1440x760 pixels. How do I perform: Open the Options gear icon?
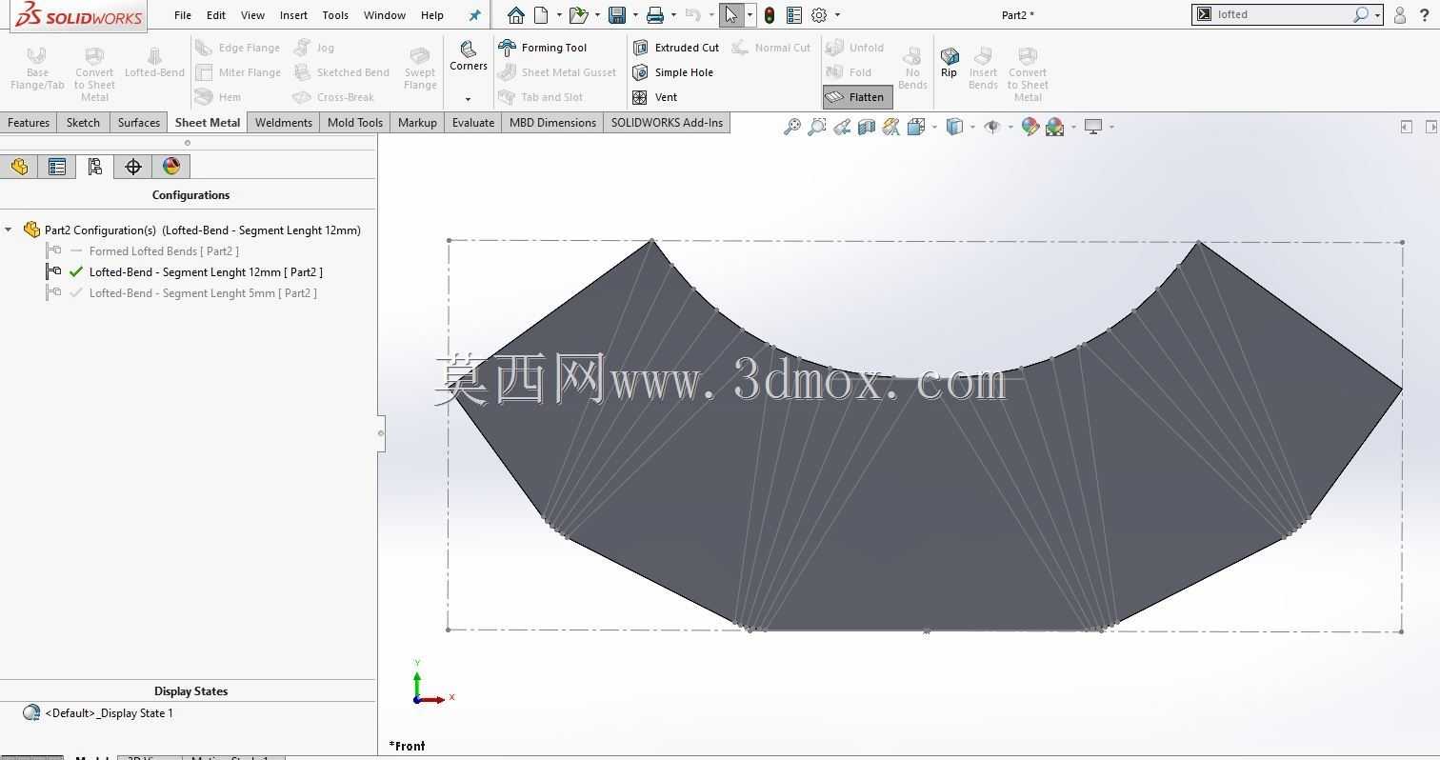tap(819, 15)
